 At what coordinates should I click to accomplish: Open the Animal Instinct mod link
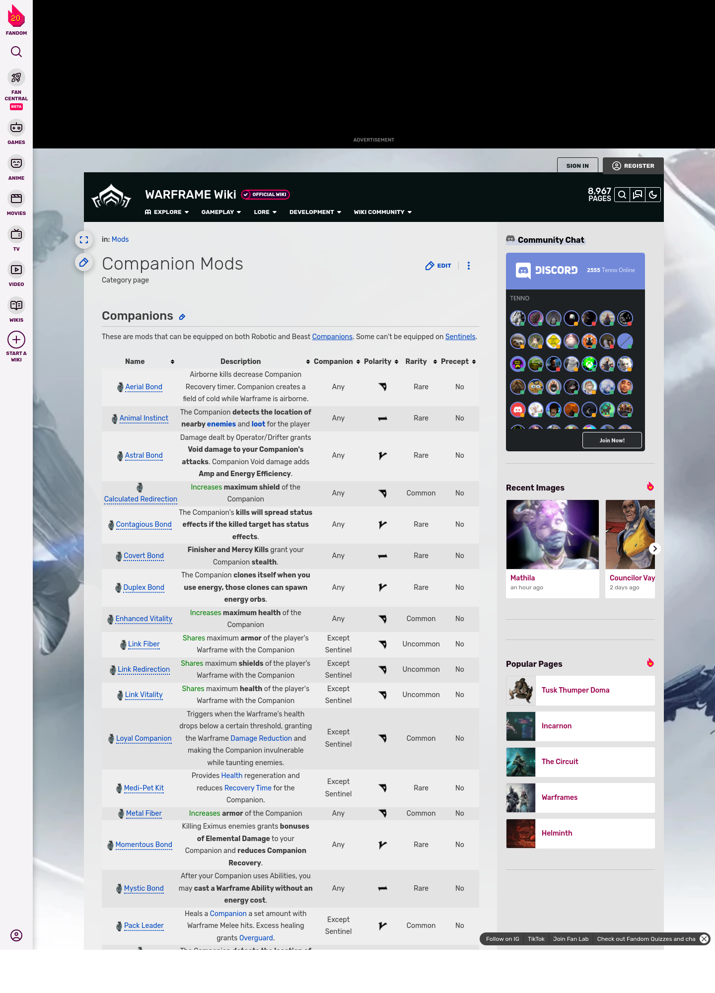(143, 418)
